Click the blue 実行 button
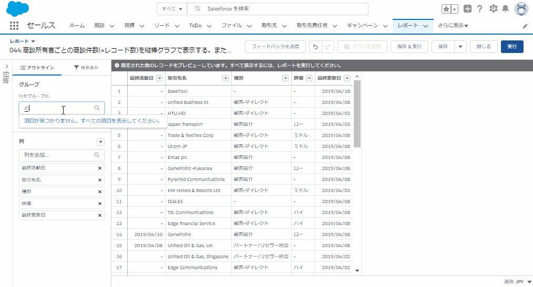533x287 pixels. coord(512,47)
